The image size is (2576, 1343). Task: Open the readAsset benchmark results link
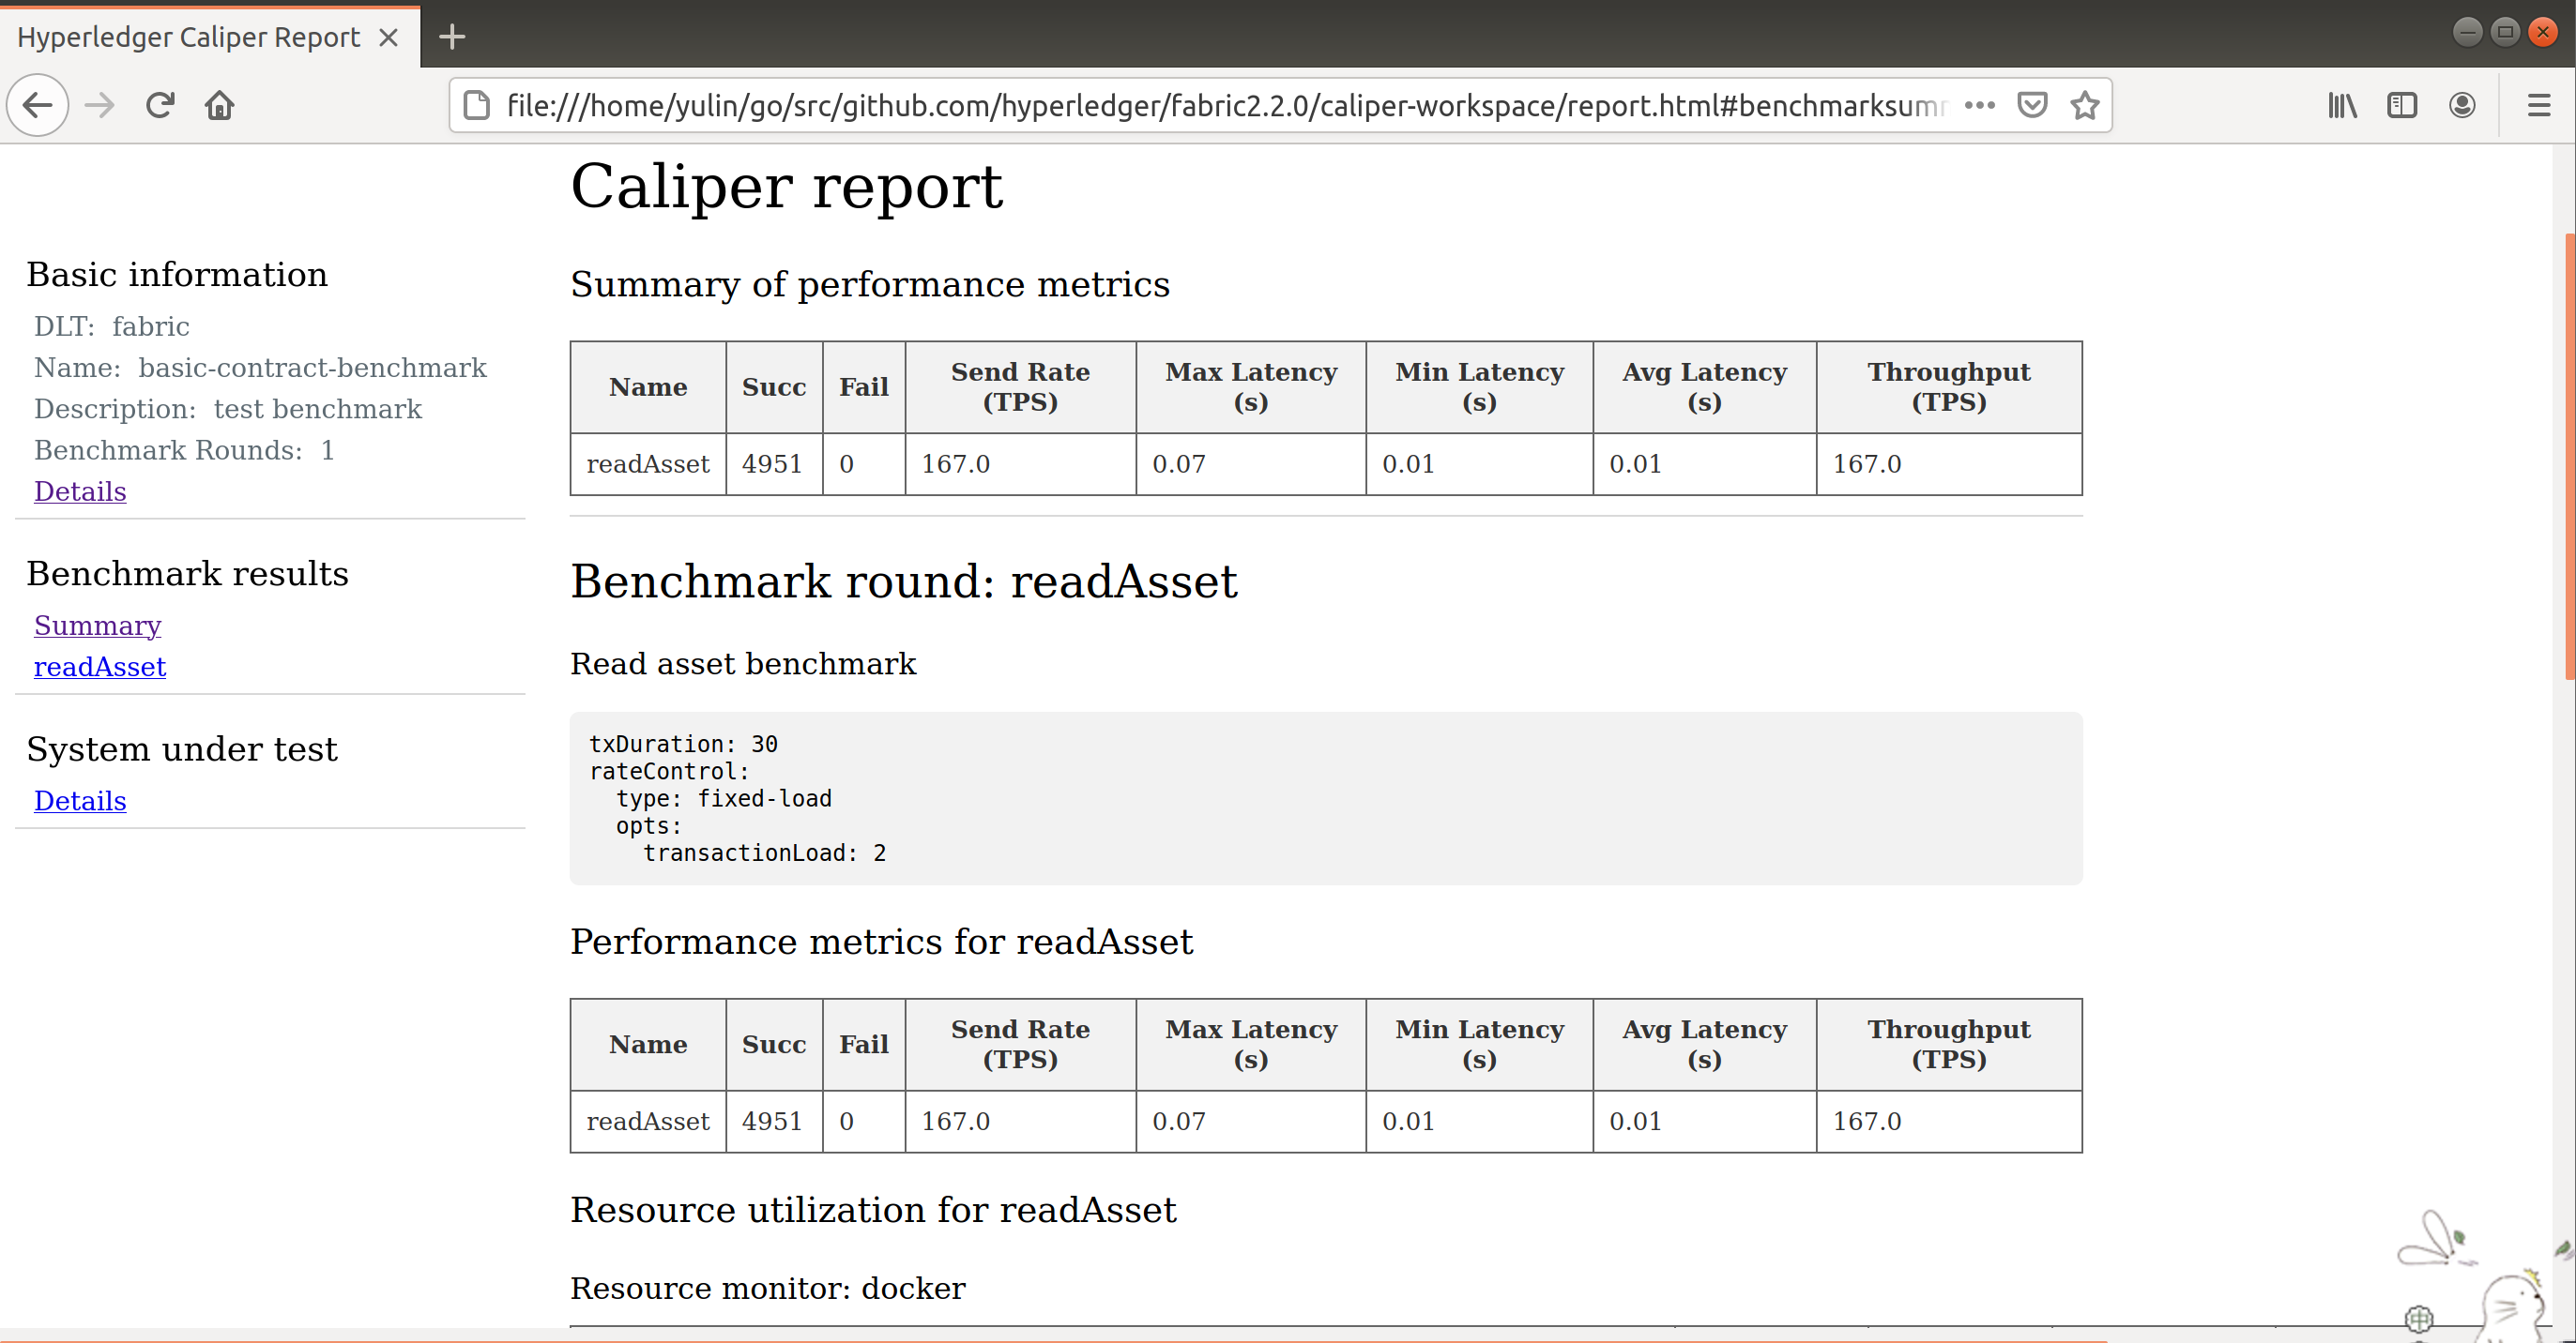click(100, 667)
